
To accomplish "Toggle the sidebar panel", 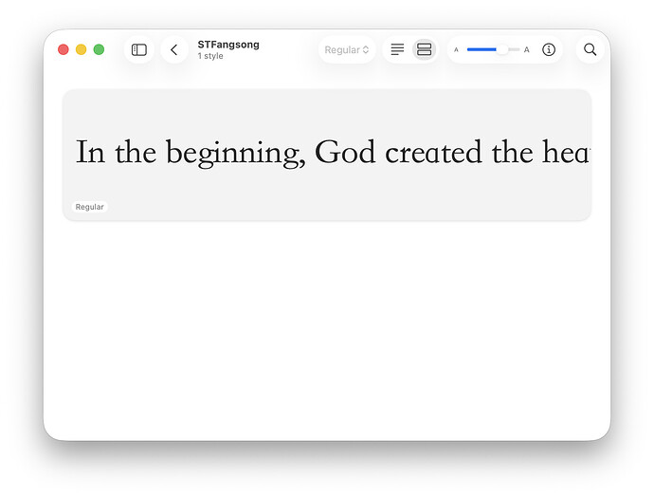I will (139, 49).
